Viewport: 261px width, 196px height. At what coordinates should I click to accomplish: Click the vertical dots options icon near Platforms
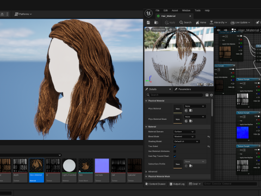tap(7, 14)
